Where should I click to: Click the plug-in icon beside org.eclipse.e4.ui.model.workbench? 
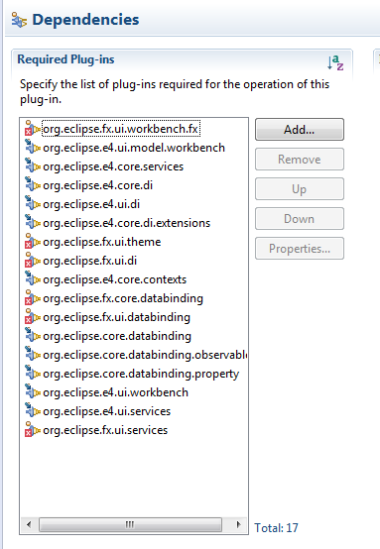tap(33, 148)
